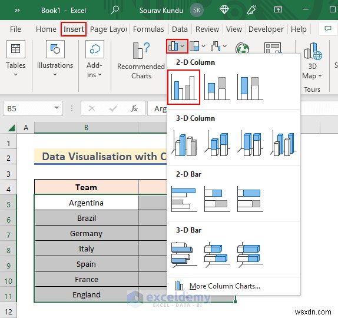Viewport: 338px width, 318px height.
Task: Open the Recommended Charts dialog
Action: pyautogui.click(x=141, y=61)
